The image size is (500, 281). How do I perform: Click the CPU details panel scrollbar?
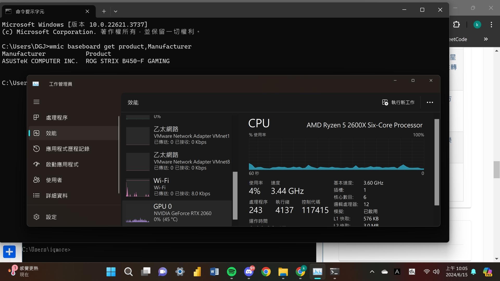[x=437, y=162]
